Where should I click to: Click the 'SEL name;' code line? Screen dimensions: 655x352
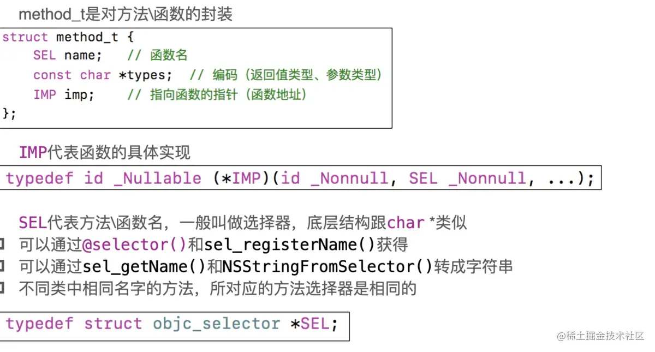pyautogui.click(x=68, y=56)
